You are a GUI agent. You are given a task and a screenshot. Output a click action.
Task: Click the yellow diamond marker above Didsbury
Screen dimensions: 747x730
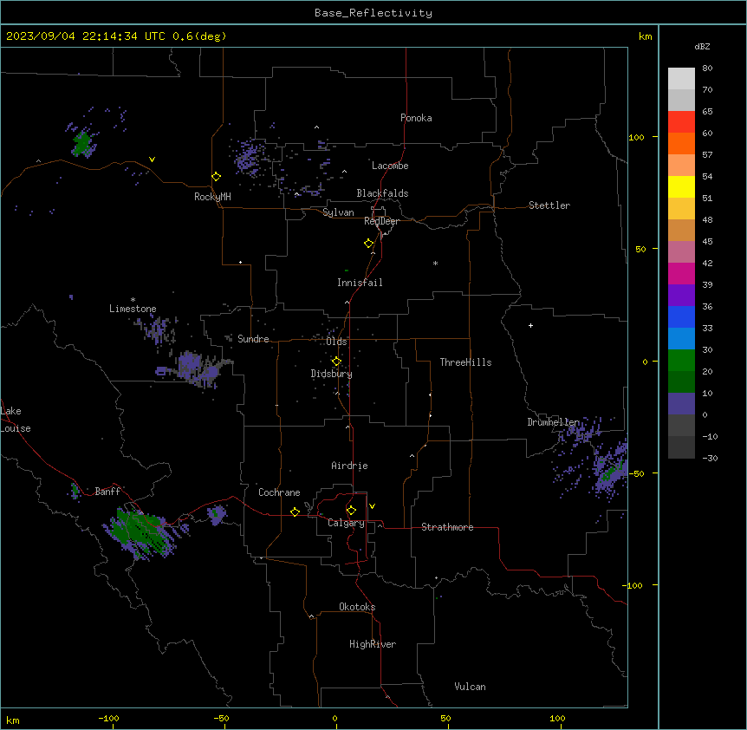[337, 362]
